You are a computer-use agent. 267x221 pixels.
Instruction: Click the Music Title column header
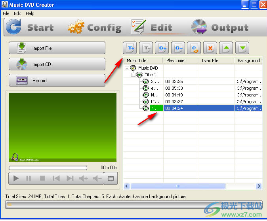(x=143, y=60)
